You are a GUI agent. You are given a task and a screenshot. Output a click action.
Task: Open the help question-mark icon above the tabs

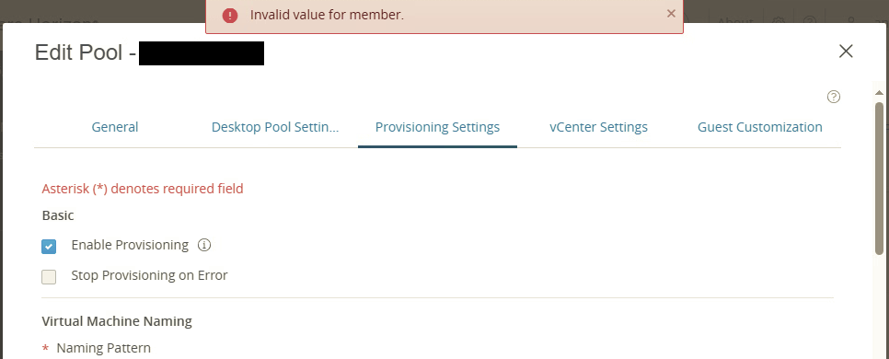834,97
